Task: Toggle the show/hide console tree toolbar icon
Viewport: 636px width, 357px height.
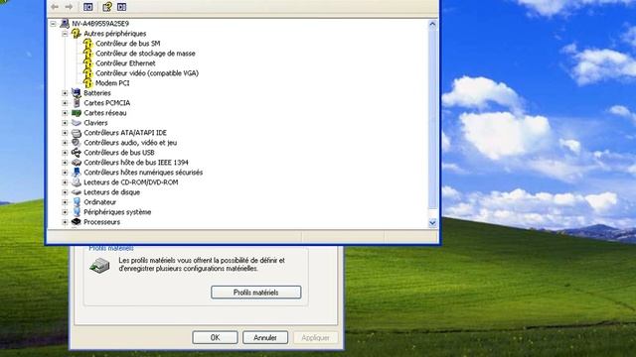Action: [88, 7]
